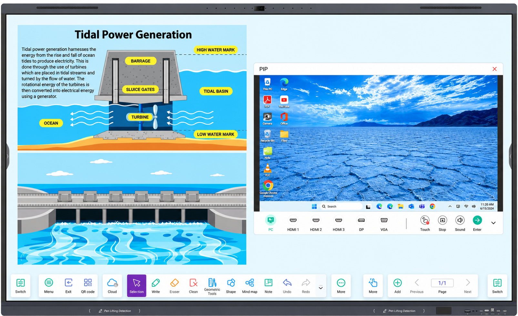Go to the Previous page

pos(417,286)
